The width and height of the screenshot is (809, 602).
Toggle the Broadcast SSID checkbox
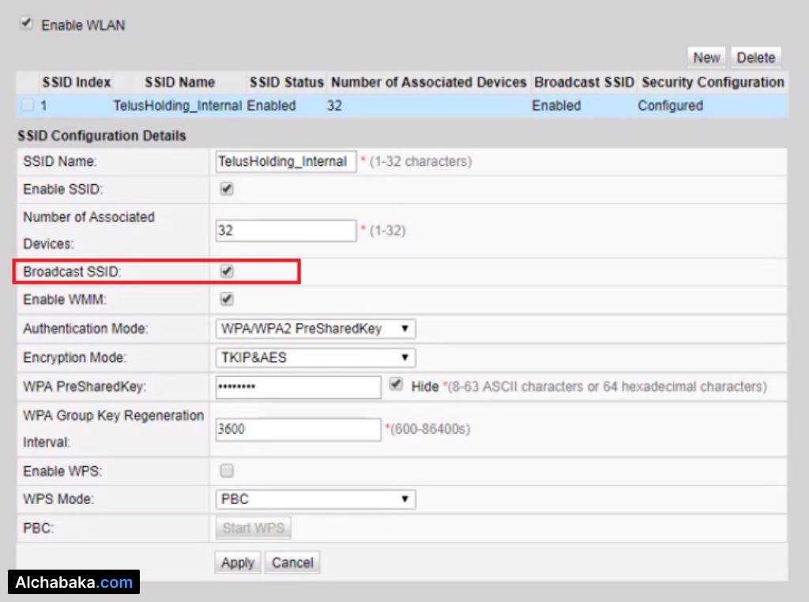pos(227,272)
